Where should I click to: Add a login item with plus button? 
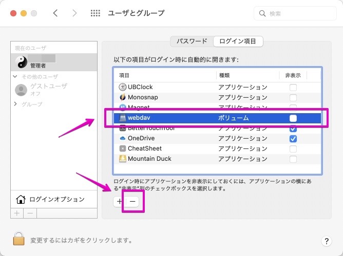point(120,201)
